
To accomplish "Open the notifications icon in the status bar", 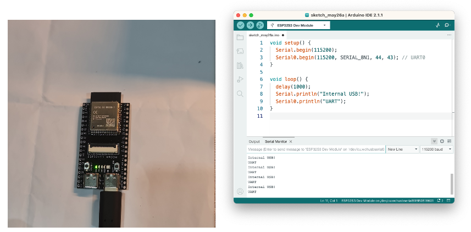I will click(x=440, y=201).
